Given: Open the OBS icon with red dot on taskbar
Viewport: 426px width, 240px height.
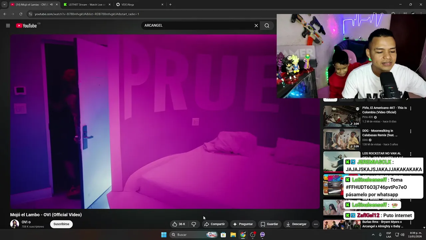Looking at the screenshot, I should (x=253, y=235).
